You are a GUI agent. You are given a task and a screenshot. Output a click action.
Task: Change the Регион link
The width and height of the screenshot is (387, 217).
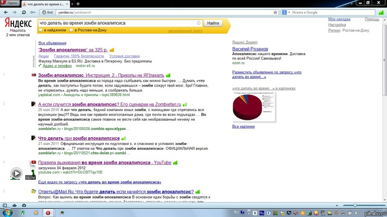pos(334,30)
